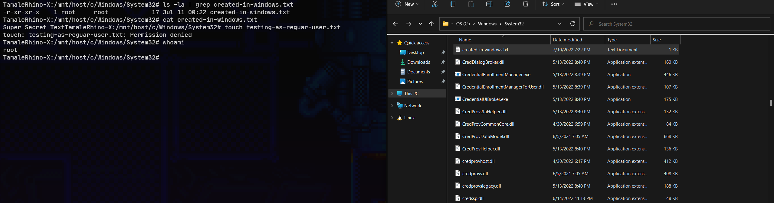Open Pictures in Quick access
The image size is (774, 203).
[415, 82]
